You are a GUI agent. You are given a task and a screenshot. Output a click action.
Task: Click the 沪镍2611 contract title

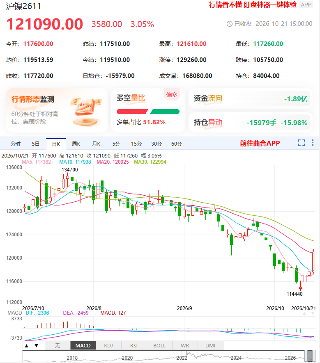(x=23, y=6)
